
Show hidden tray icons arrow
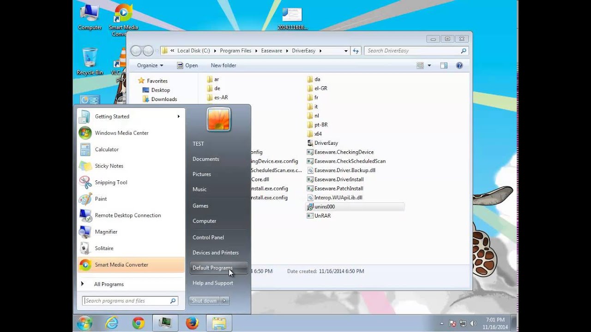pyautogui.click(x=442, y=324)
